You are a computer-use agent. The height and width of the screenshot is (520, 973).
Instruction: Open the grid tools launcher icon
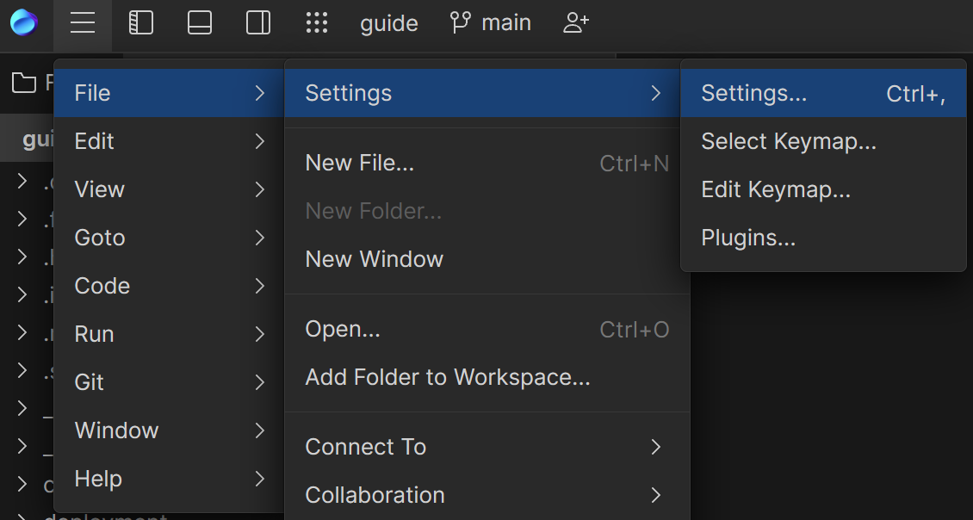point(317,23)
